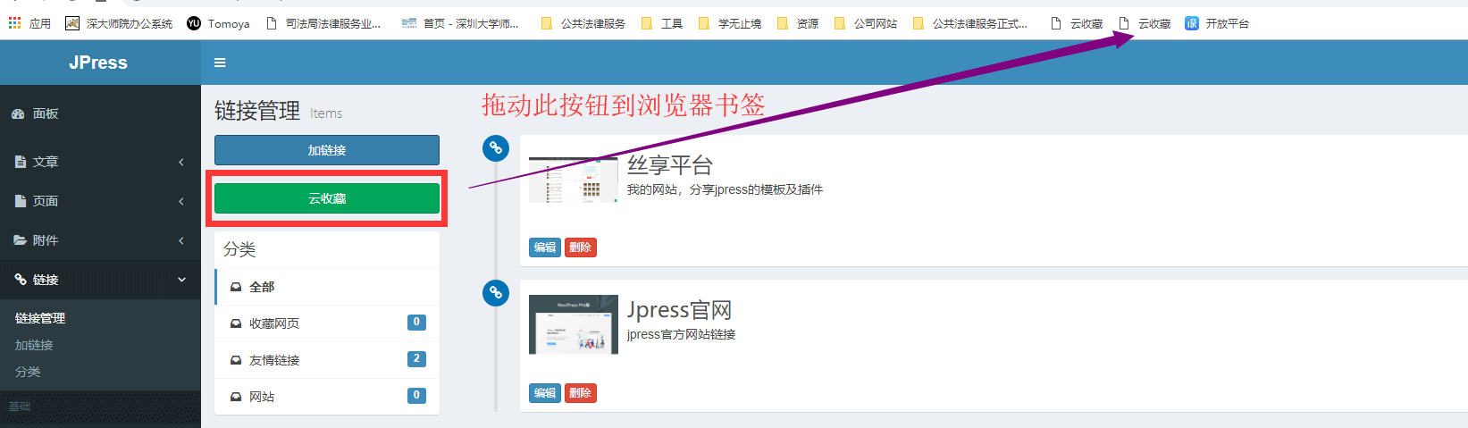Click the green 云收藏 button
This screenshot has height=428, width=1468.
pyautogui.click(x=327, y=198)
